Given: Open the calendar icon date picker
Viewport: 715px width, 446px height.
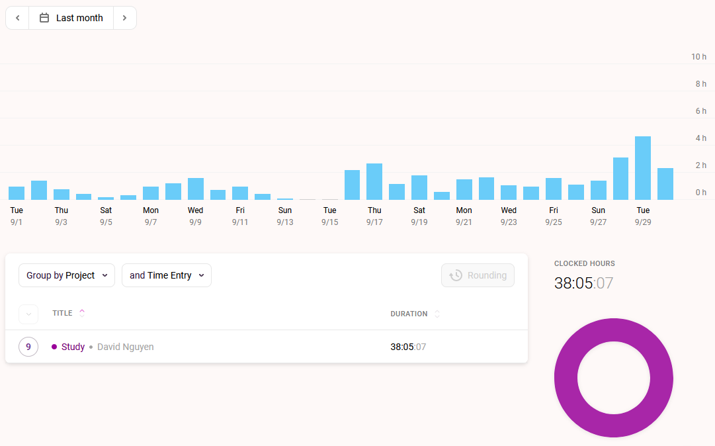Looking at the screenshot, I should [44, 18].
